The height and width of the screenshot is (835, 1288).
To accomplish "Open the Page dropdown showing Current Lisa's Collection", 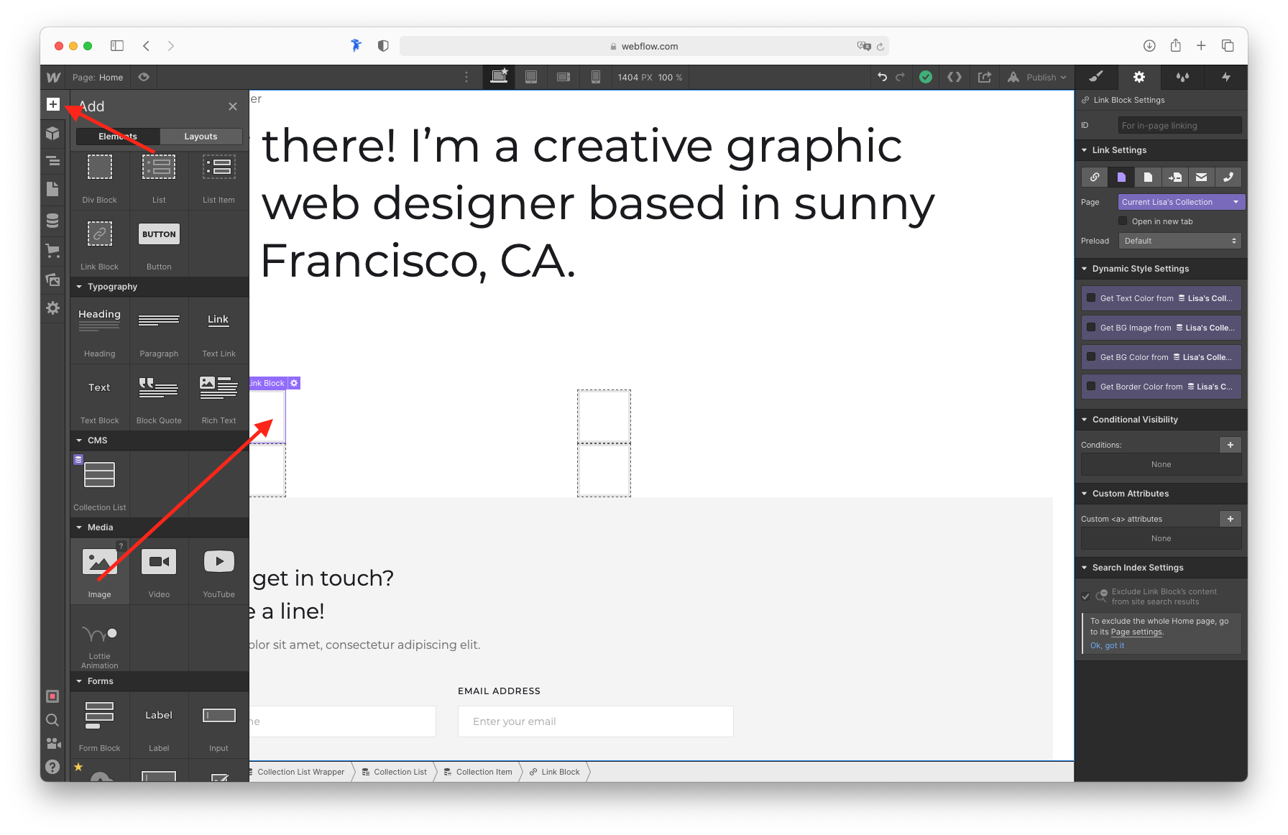I will pyautogui.click(x=1180, y=202).
